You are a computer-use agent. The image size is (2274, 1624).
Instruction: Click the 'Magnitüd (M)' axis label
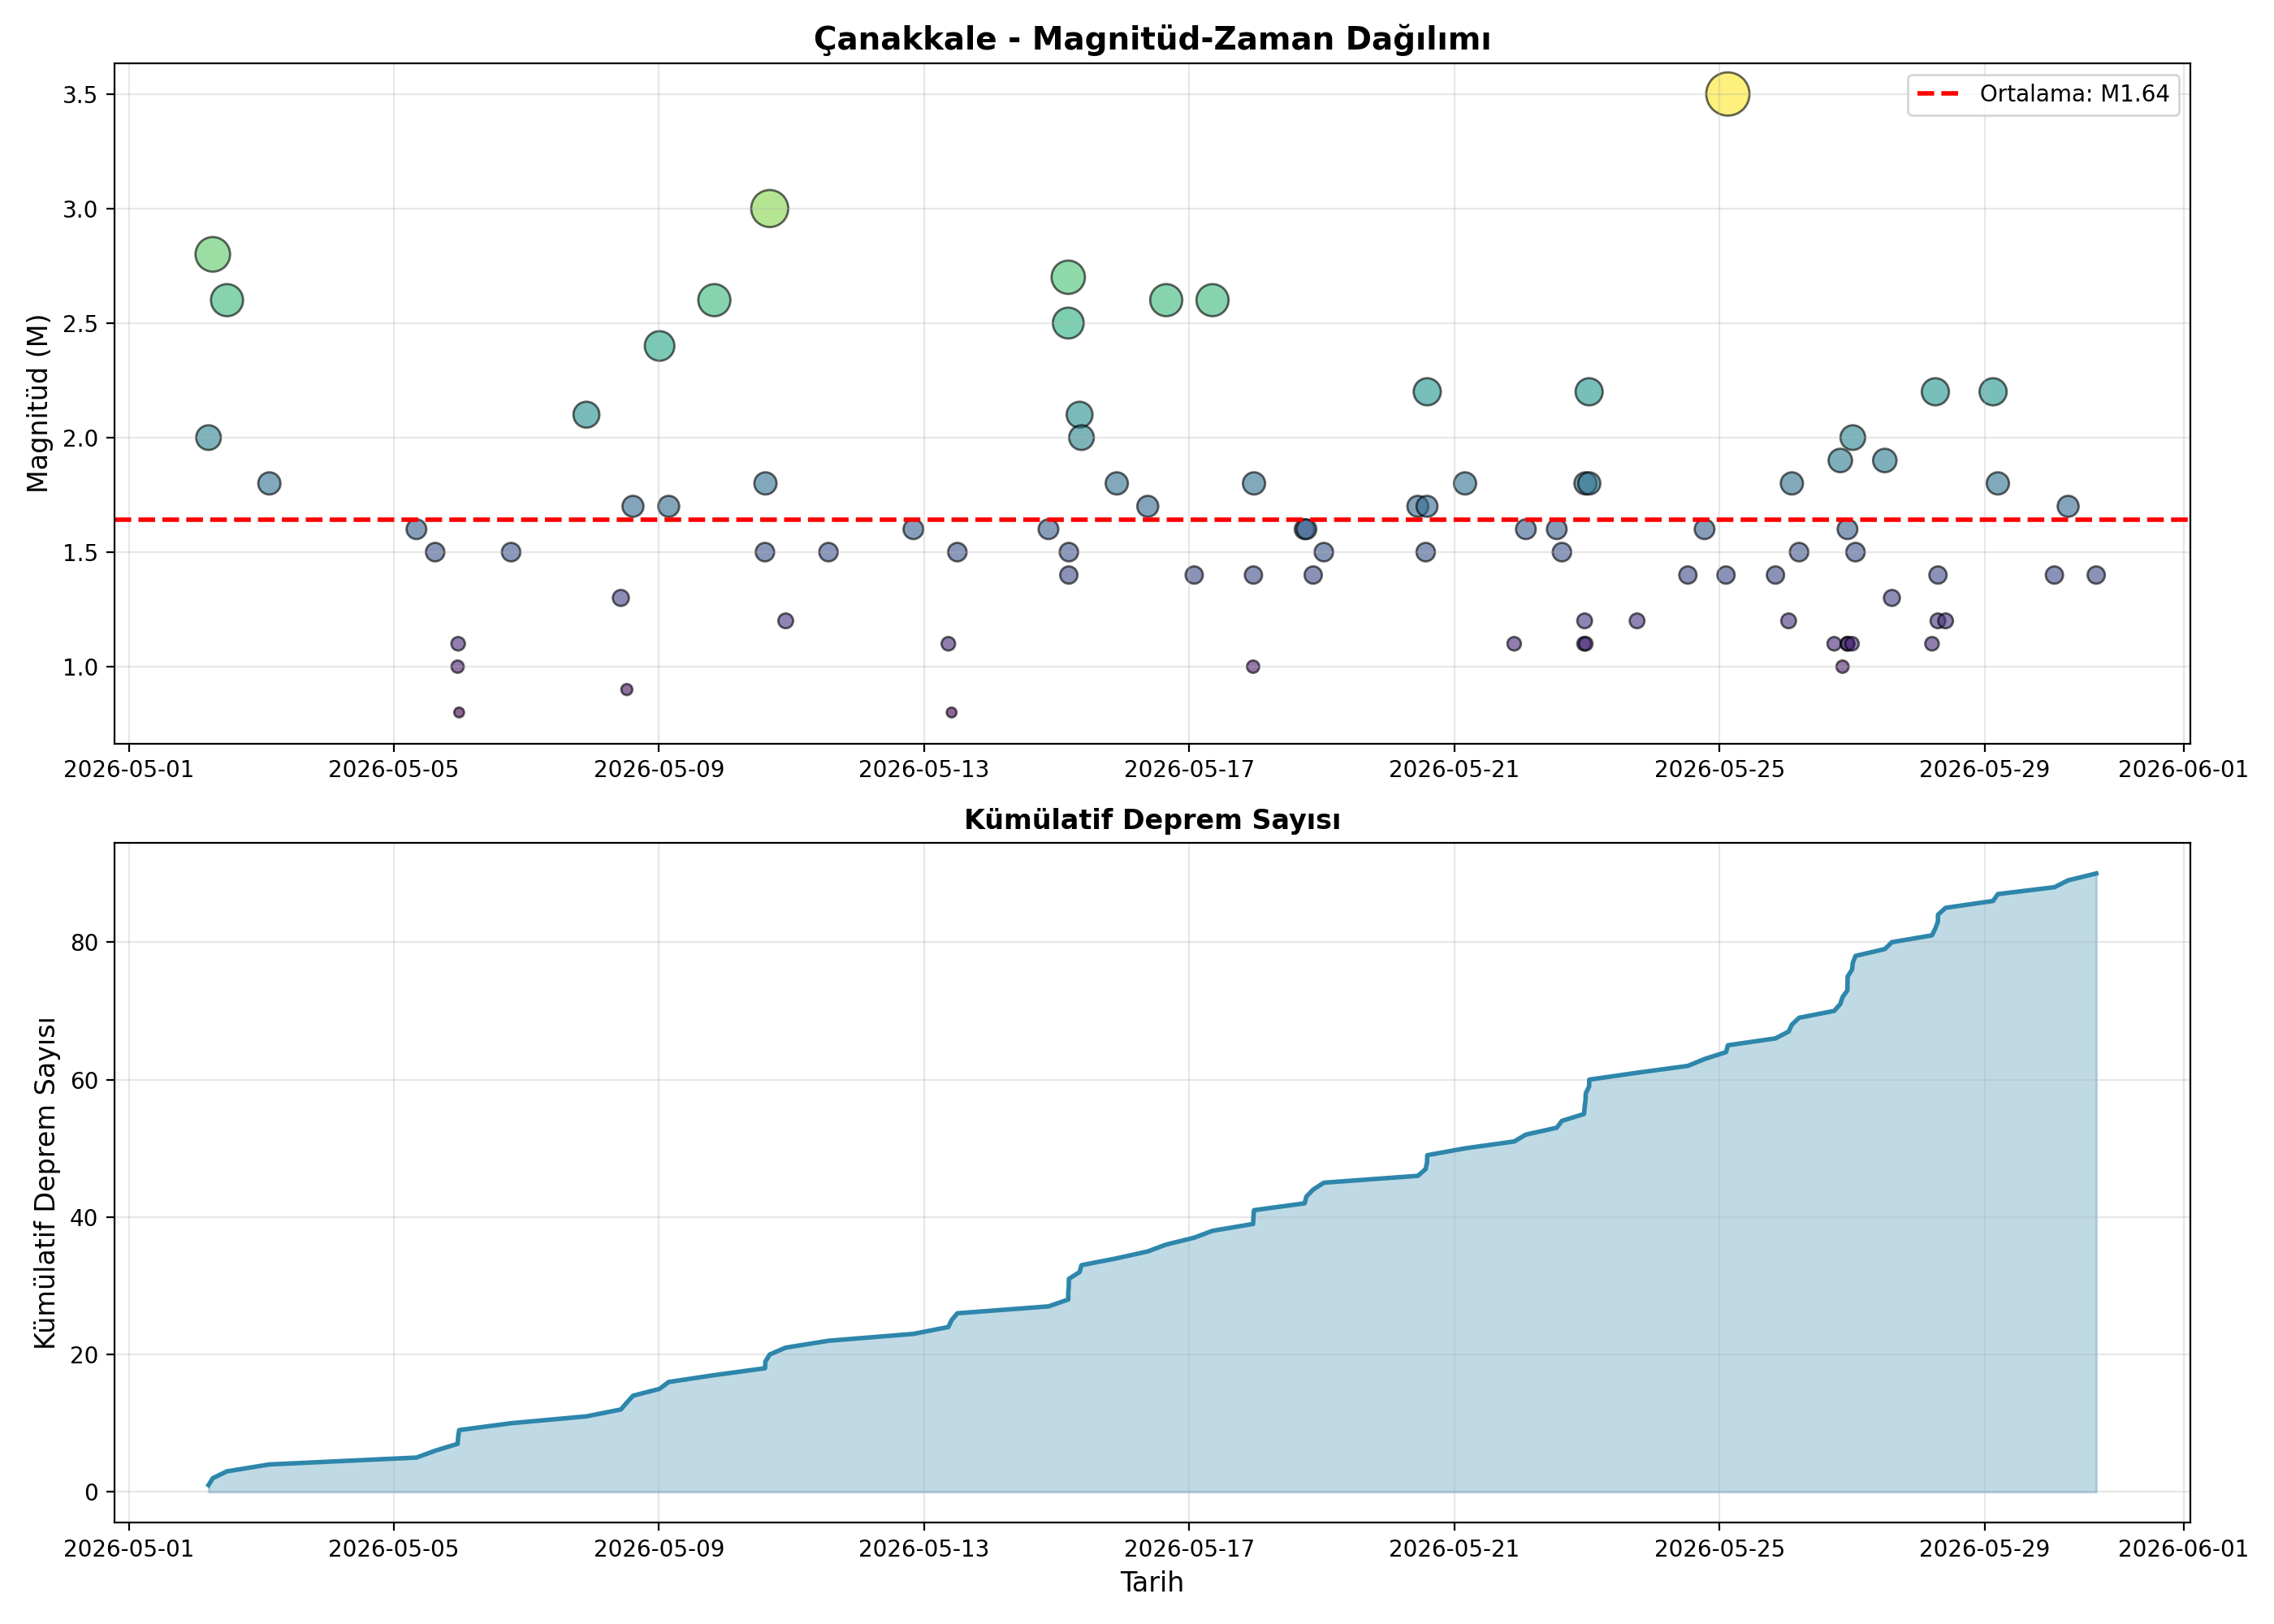click(x=37, y=403)
